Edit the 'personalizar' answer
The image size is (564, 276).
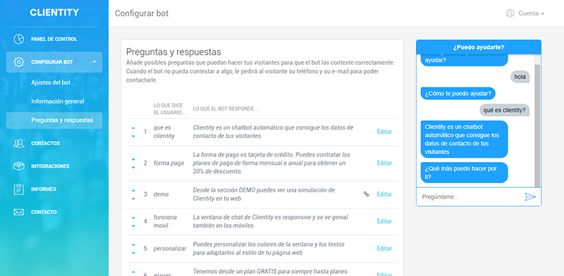point(384,249)
